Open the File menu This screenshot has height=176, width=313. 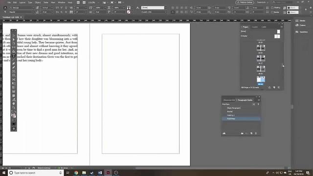click(9, 2)
